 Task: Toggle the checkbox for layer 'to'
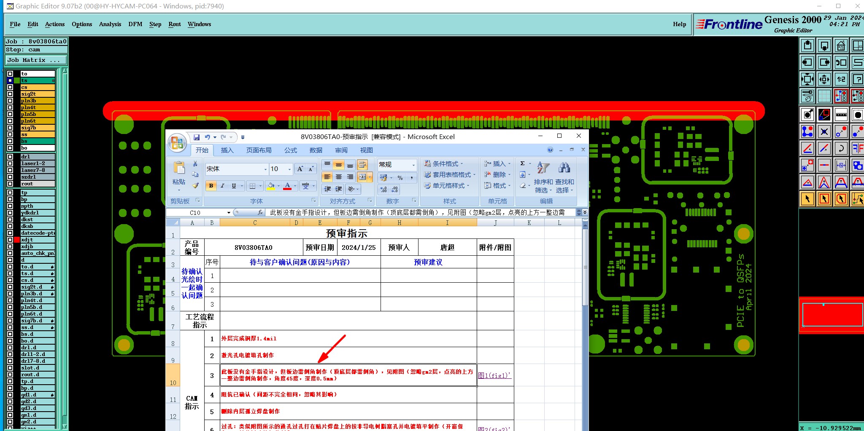(10, 74)
